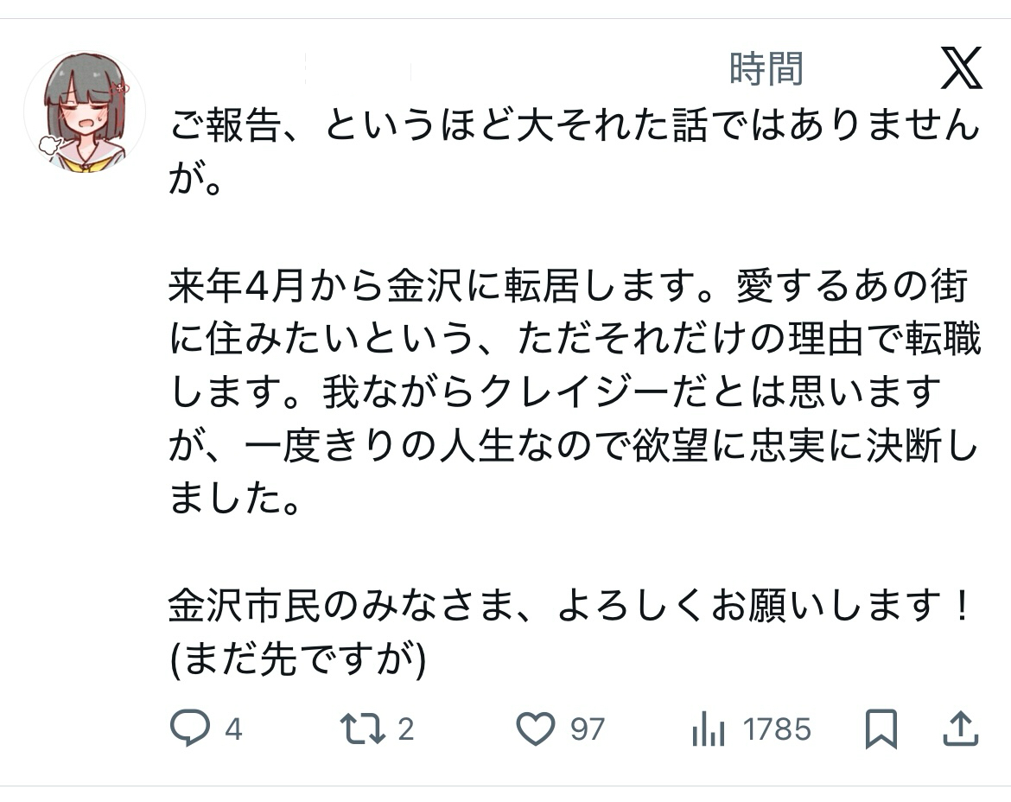Click the opening line starting with ご報告

tap(574, 128)
